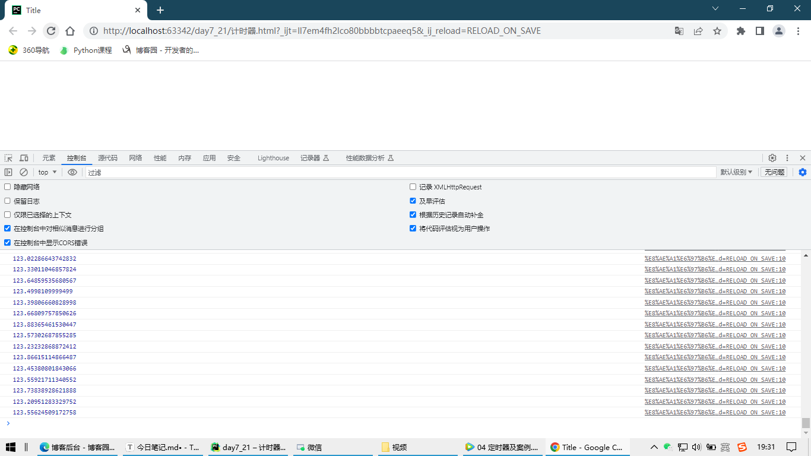The image size is (811, 456).
Task: Create a live expression with eye icon
Action: click(72, 172)
